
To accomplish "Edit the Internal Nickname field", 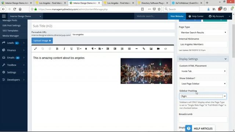I will [x=203, y=44].
